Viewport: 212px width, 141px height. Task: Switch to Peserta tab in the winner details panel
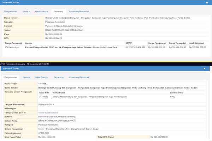coord(26,11)
